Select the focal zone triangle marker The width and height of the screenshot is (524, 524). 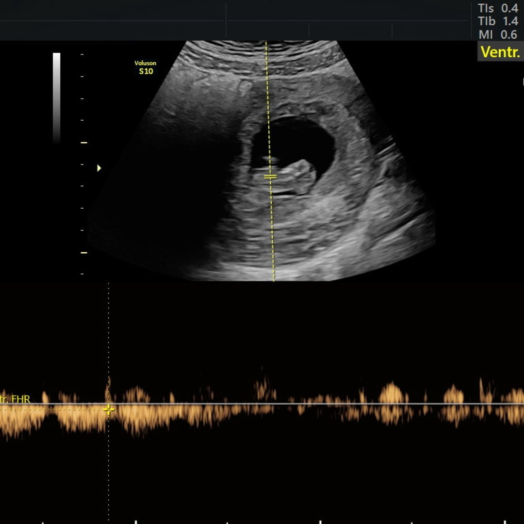pos(99,168)
